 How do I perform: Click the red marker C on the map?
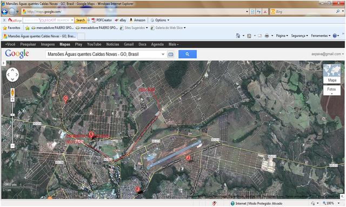[65, 99]
